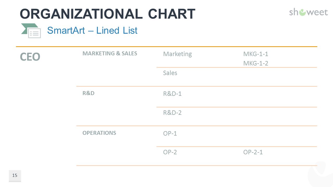This screenshot has height=187, width=333.
Task: Select the MKG-1-1 item
Action: 256,54
